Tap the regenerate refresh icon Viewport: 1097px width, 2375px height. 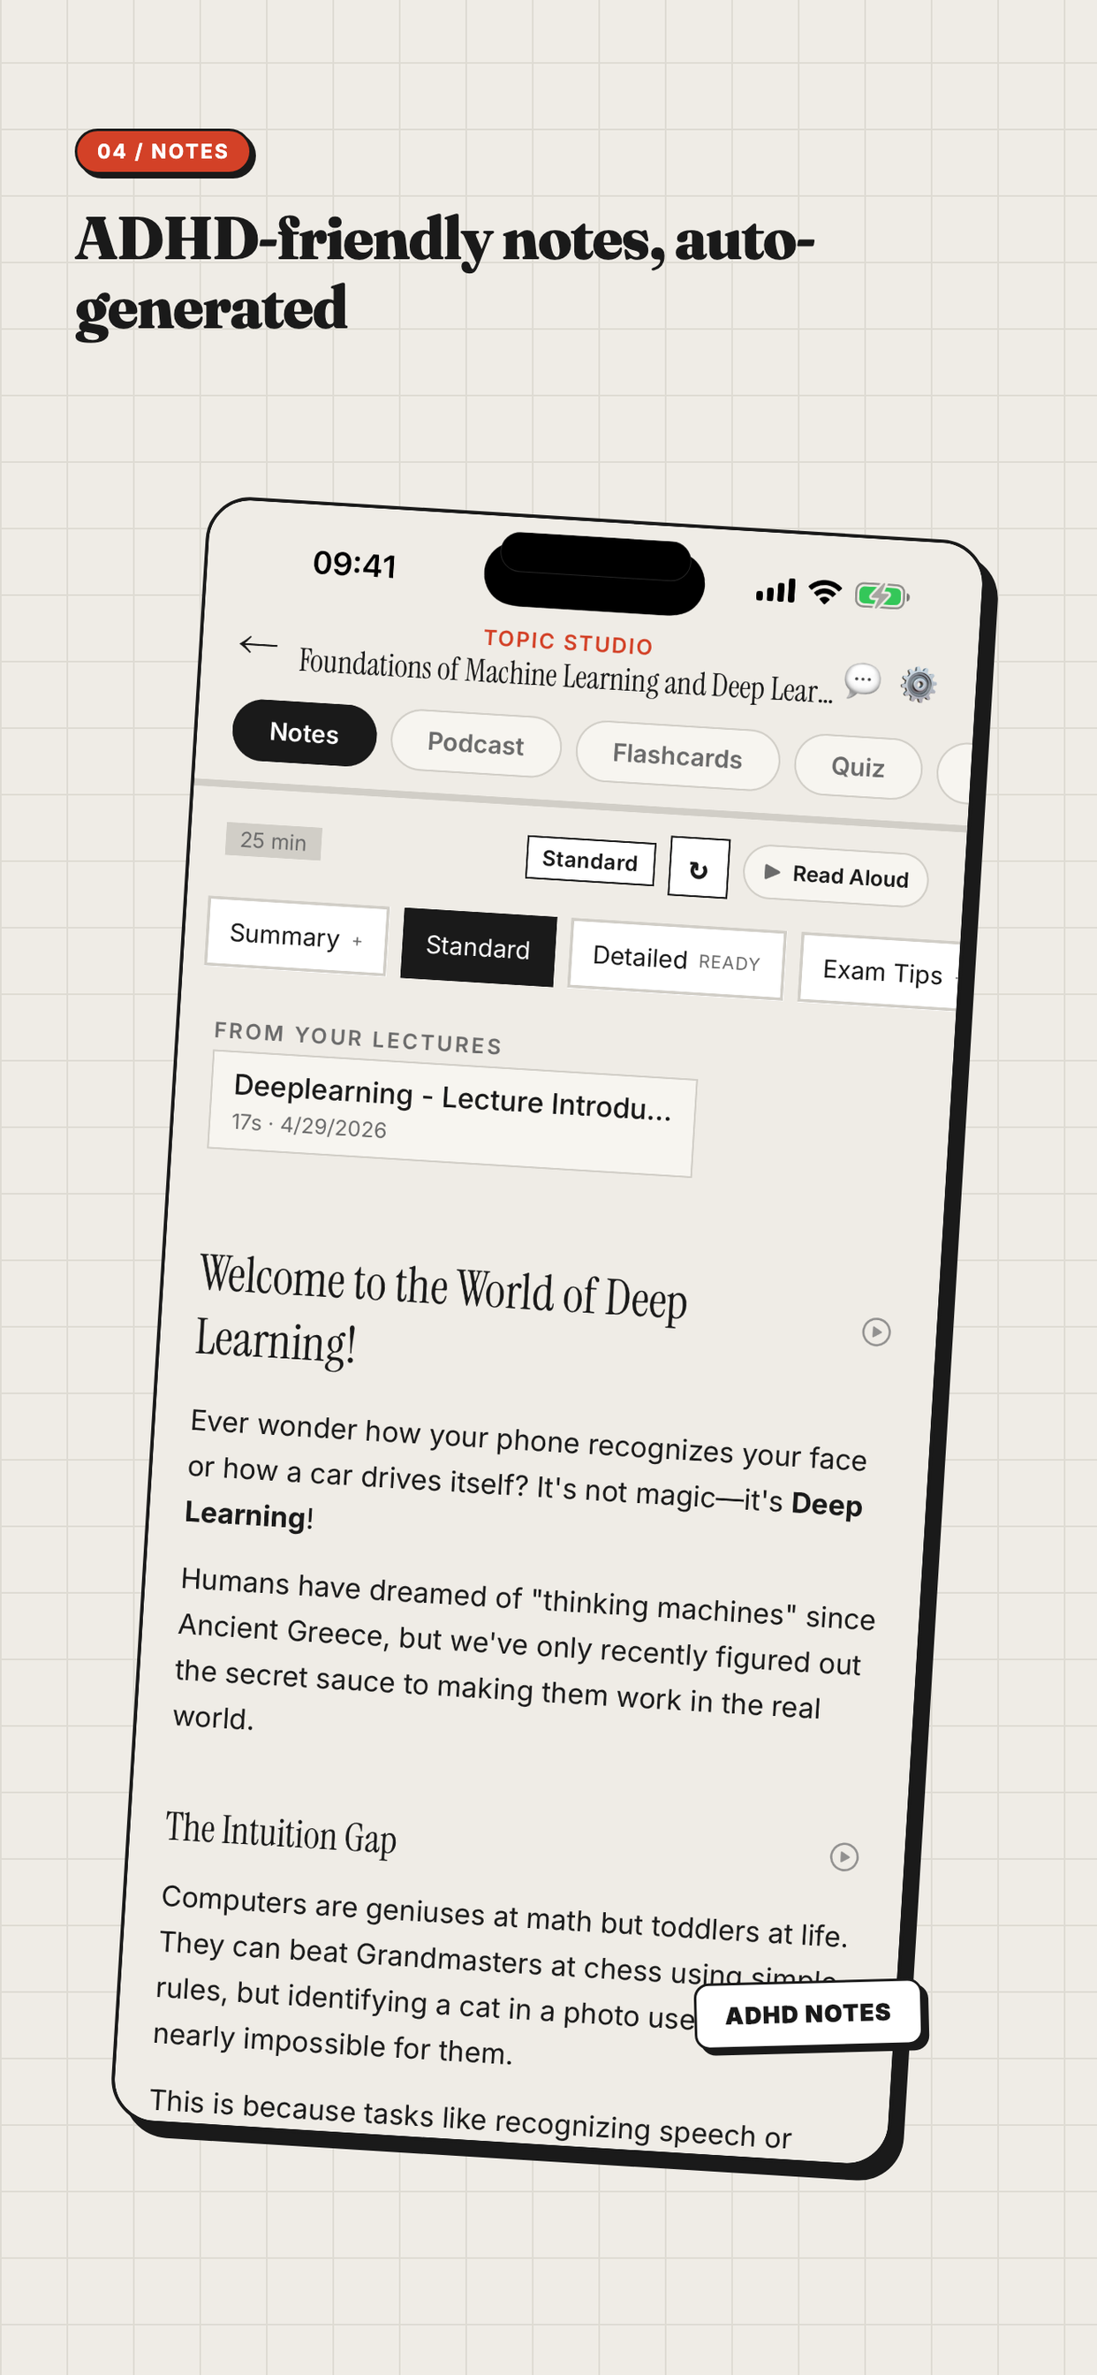click(699, 869)
